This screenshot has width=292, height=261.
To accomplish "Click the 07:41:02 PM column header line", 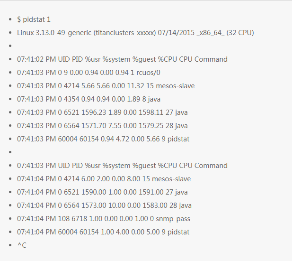I will [122, 59].
